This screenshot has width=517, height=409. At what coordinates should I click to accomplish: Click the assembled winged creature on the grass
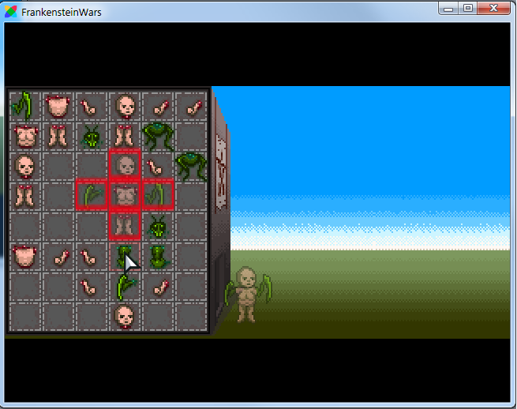pyautogui.click(x=246, y=294)
